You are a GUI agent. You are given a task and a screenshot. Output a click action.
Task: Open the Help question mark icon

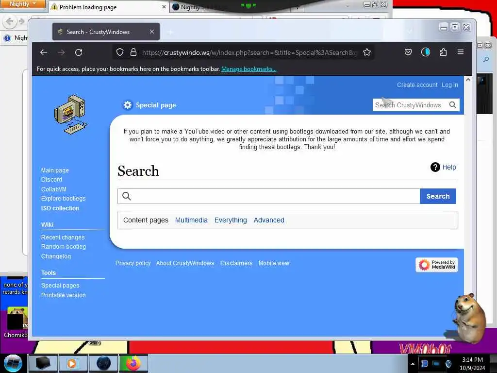pyautogui.click(x=435, y=167)
